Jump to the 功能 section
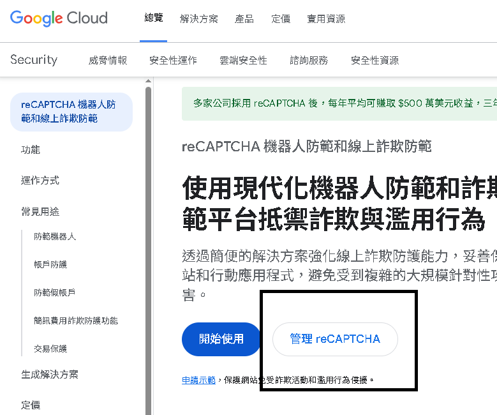Viewport: 497px width, 415px height. (x=31, y=149)
